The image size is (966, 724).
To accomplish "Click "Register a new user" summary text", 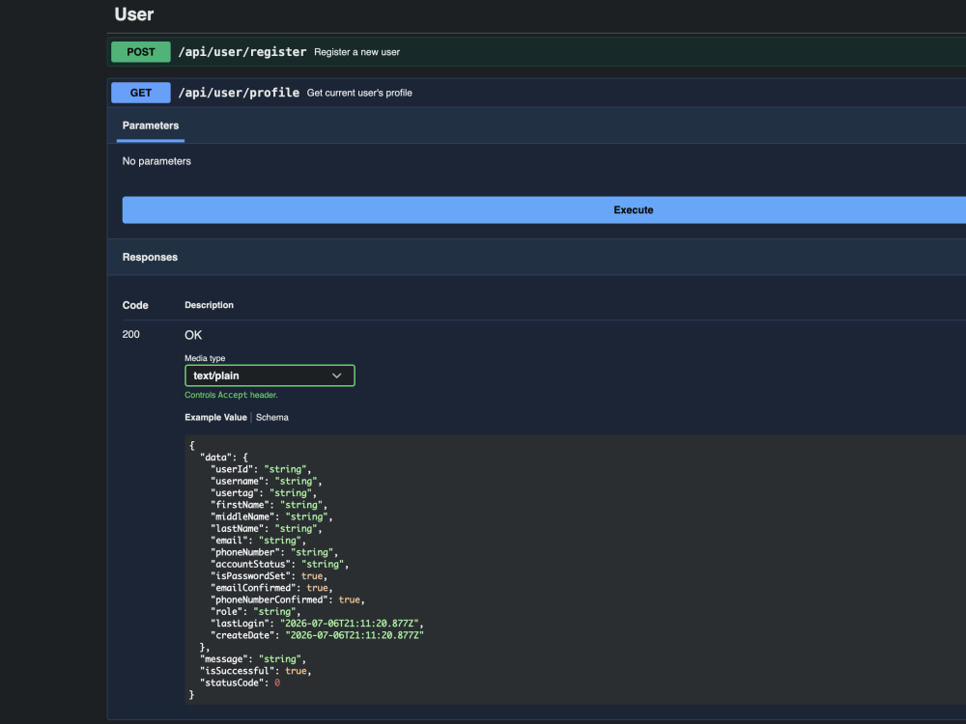I will 356,52.
